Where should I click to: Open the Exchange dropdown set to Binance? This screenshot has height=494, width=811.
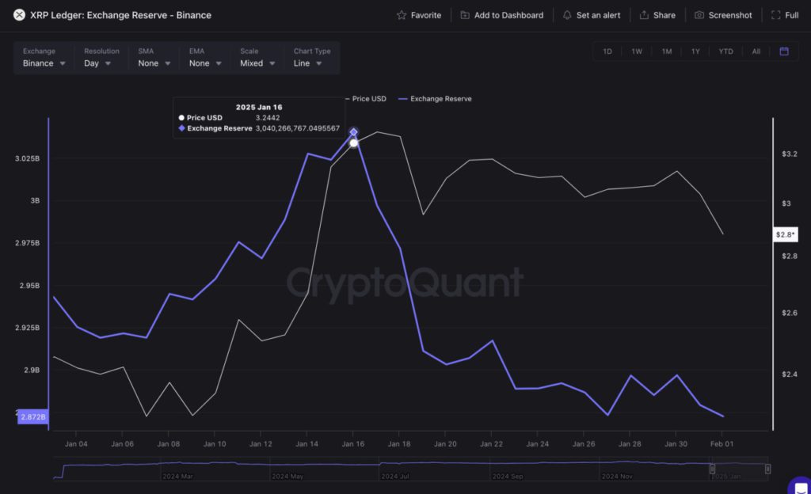tap(44, 57)
